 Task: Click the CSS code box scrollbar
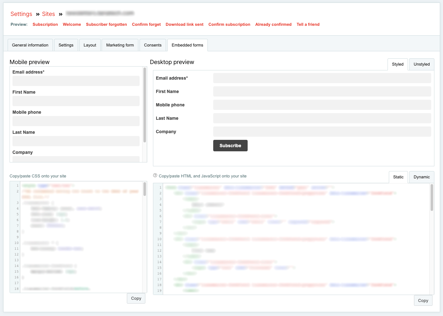tap(145, 189)
